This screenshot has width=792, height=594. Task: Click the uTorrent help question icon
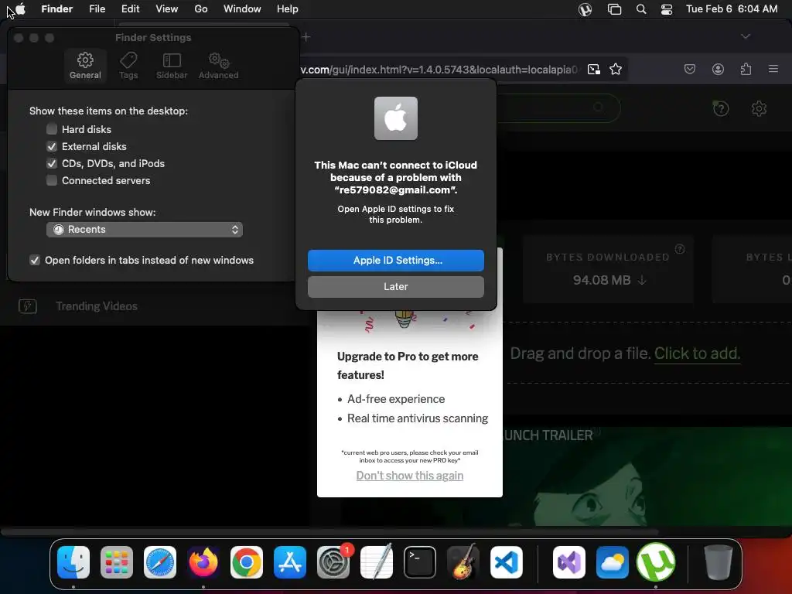(x=721, y=108)
